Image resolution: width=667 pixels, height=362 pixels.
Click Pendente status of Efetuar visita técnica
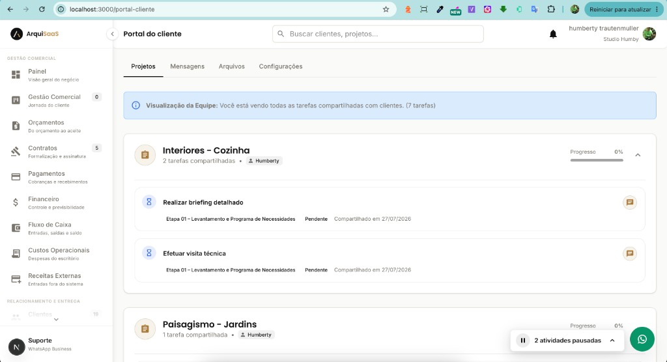pos(316,270)
